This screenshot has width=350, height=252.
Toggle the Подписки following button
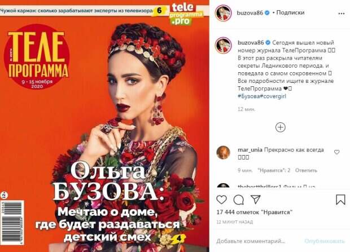290,12
